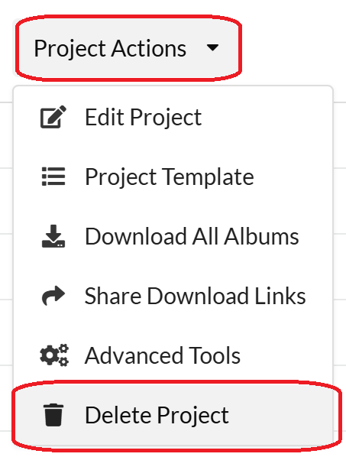Viewport: 346px width, 457px height.
Task: Click the "Advanced Tools" text label
Action: pos(163,355)
